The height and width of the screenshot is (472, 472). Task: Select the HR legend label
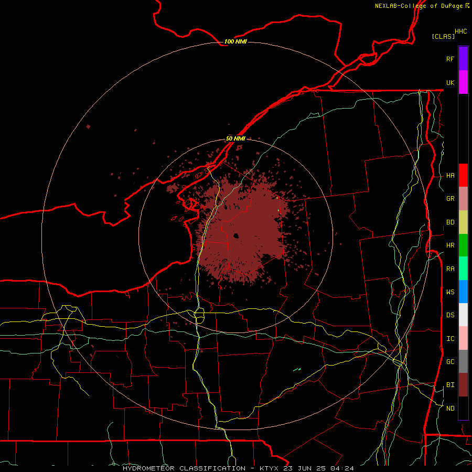450,245
